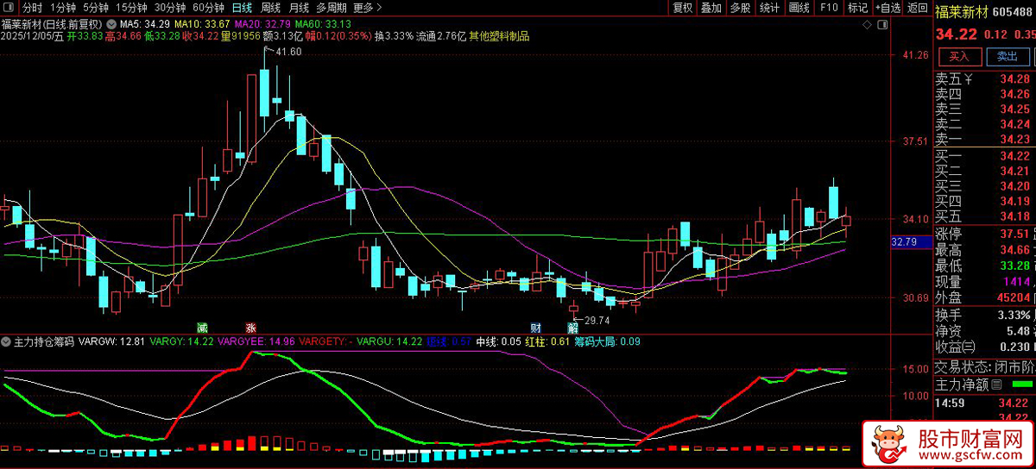
Task: Switch to the 月线 period
Action: tap(299, 8)
